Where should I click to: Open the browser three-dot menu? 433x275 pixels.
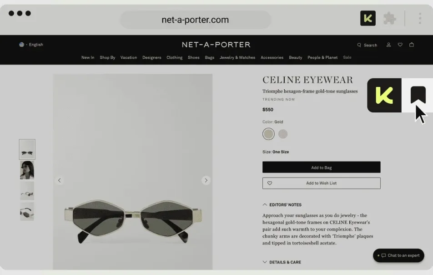[420, 19]
